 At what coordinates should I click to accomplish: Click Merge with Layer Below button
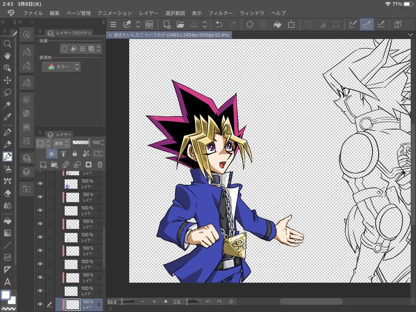tap(77, 165)
